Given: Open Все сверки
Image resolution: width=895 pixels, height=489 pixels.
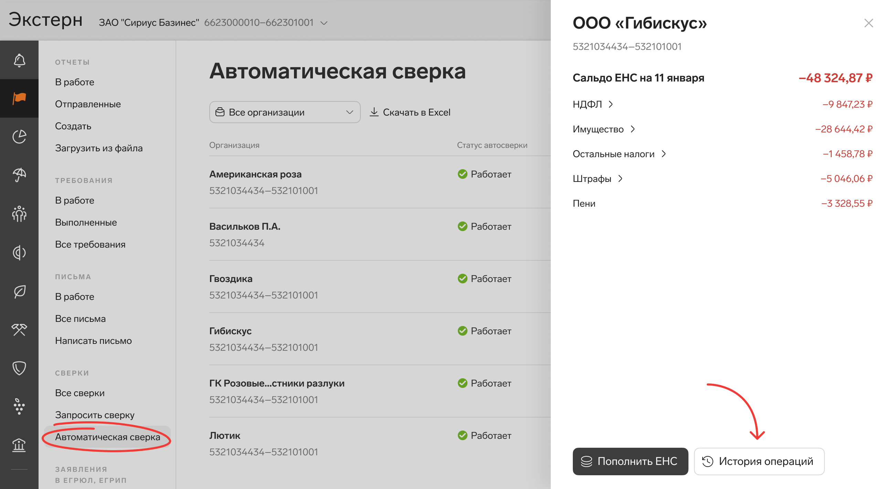Looking at the screenshot, I should click(80, 392).
